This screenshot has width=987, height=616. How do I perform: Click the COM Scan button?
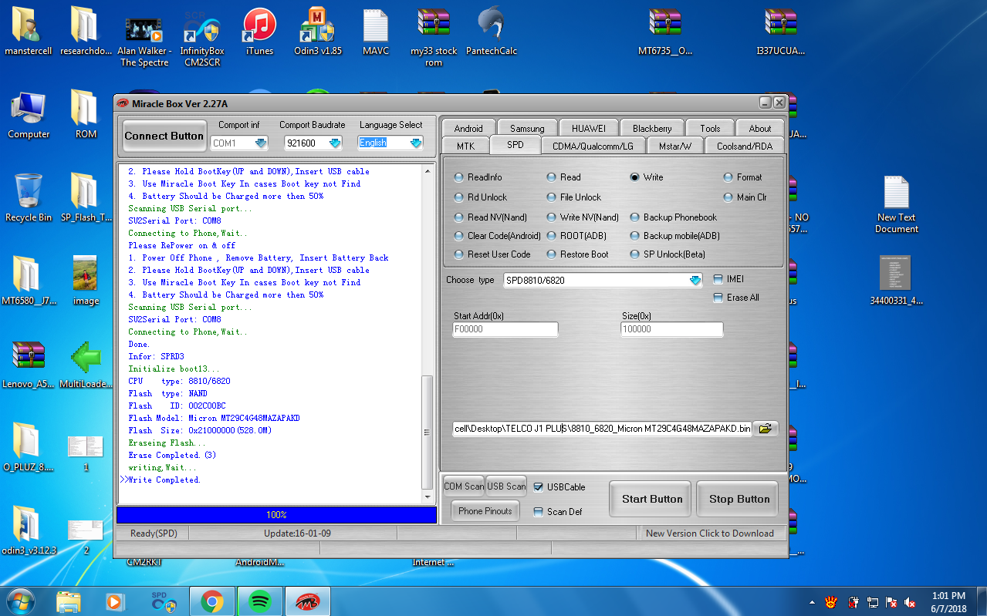point(464,486)
